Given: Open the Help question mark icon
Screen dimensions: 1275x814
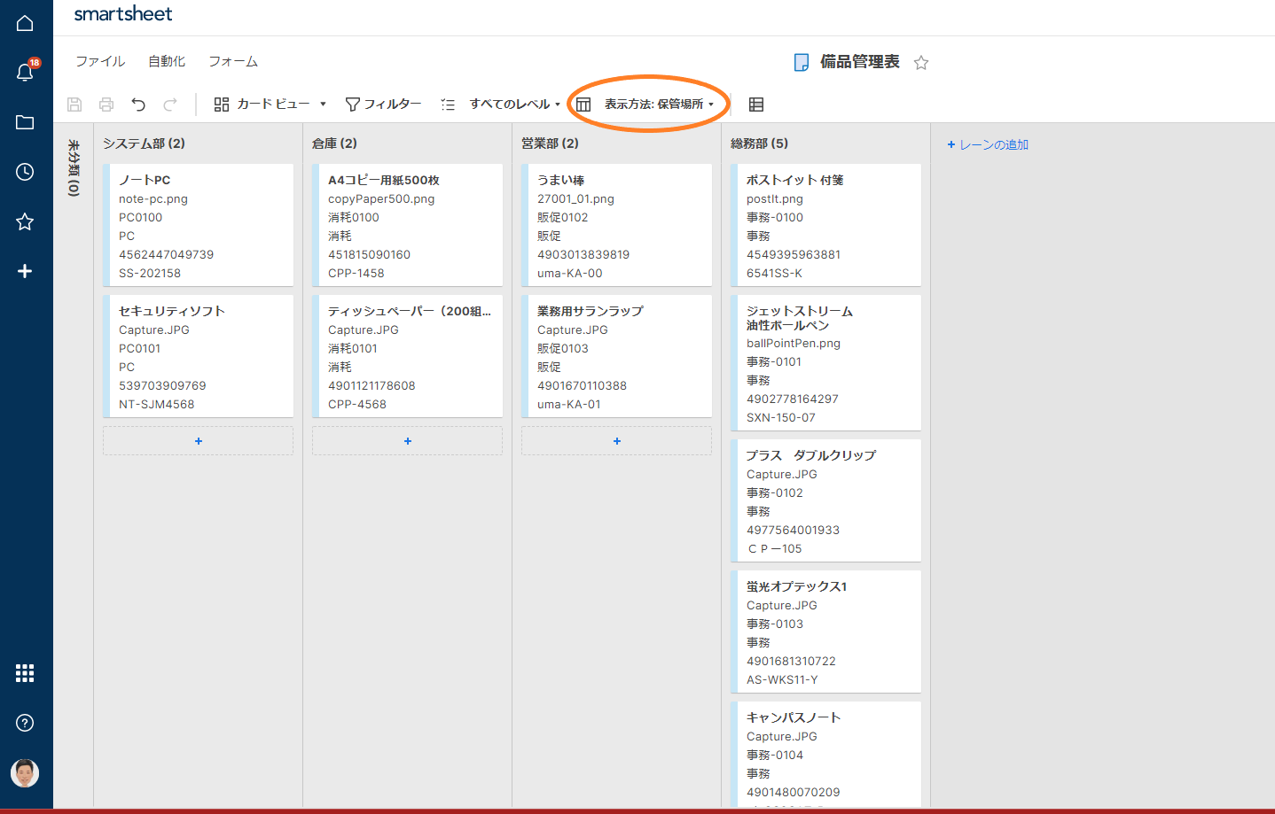Looking at the screenshot, I should pyautogui.click(x=25, y=723).
